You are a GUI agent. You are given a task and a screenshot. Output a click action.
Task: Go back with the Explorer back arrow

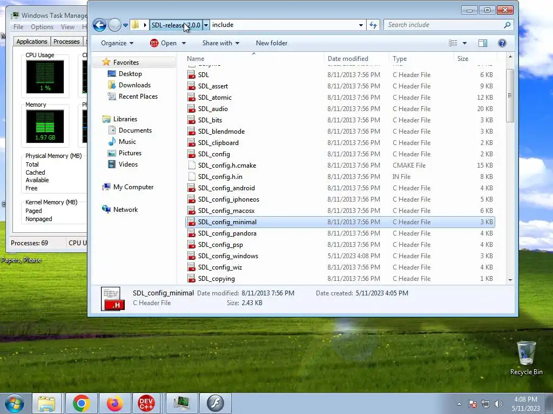click(x=99, y=25)
